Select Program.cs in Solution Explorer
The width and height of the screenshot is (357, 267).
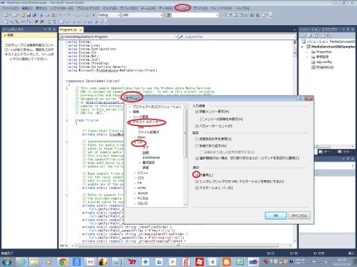[x=325, y=67]
